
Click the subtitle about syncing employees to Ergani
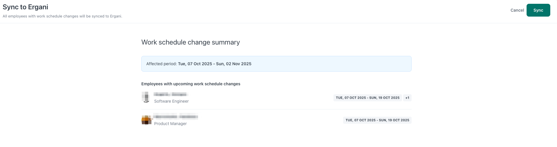[62, 16]
